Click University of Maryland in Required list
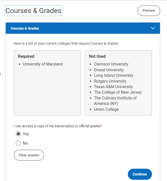167x181 pixels. point(43,64)
